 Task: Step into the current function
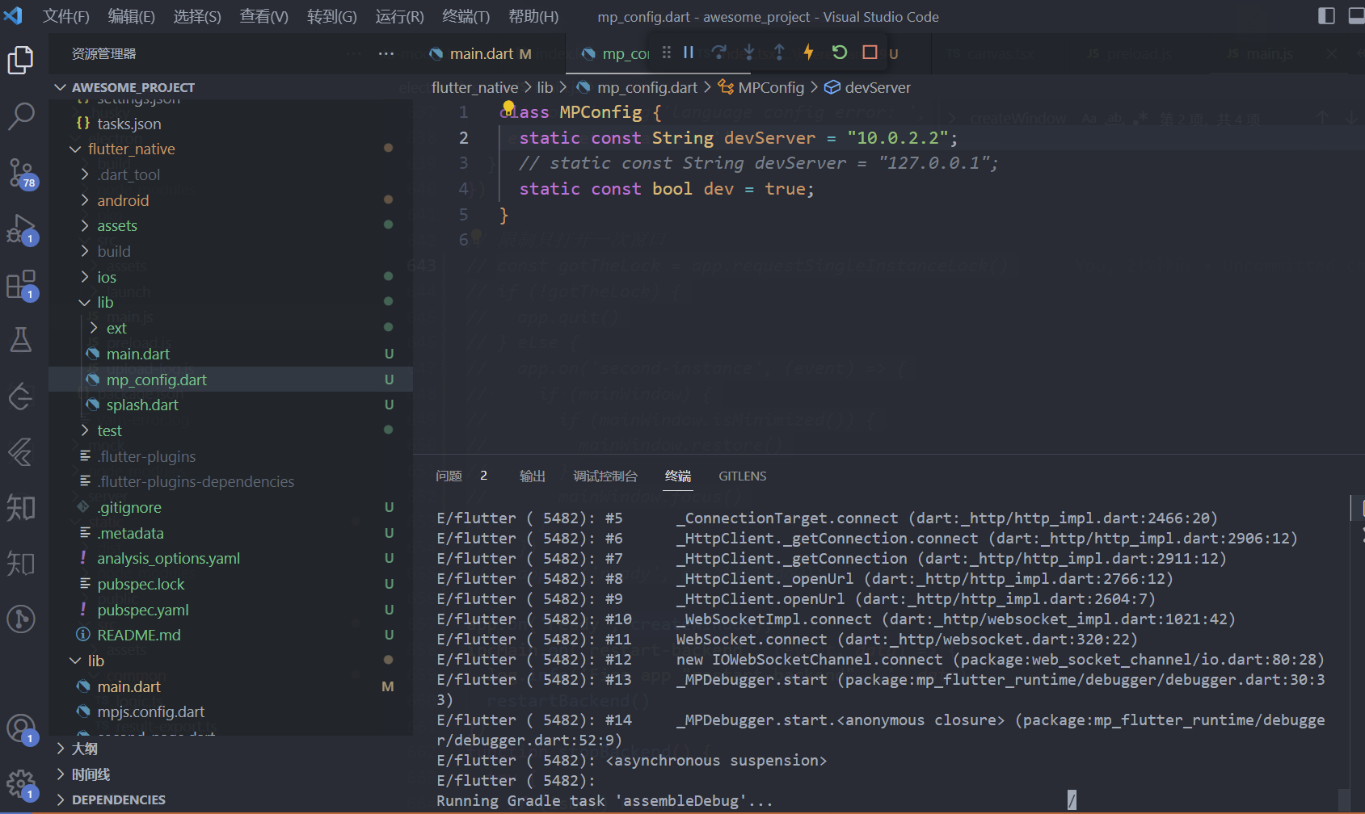tap(748, 52)
